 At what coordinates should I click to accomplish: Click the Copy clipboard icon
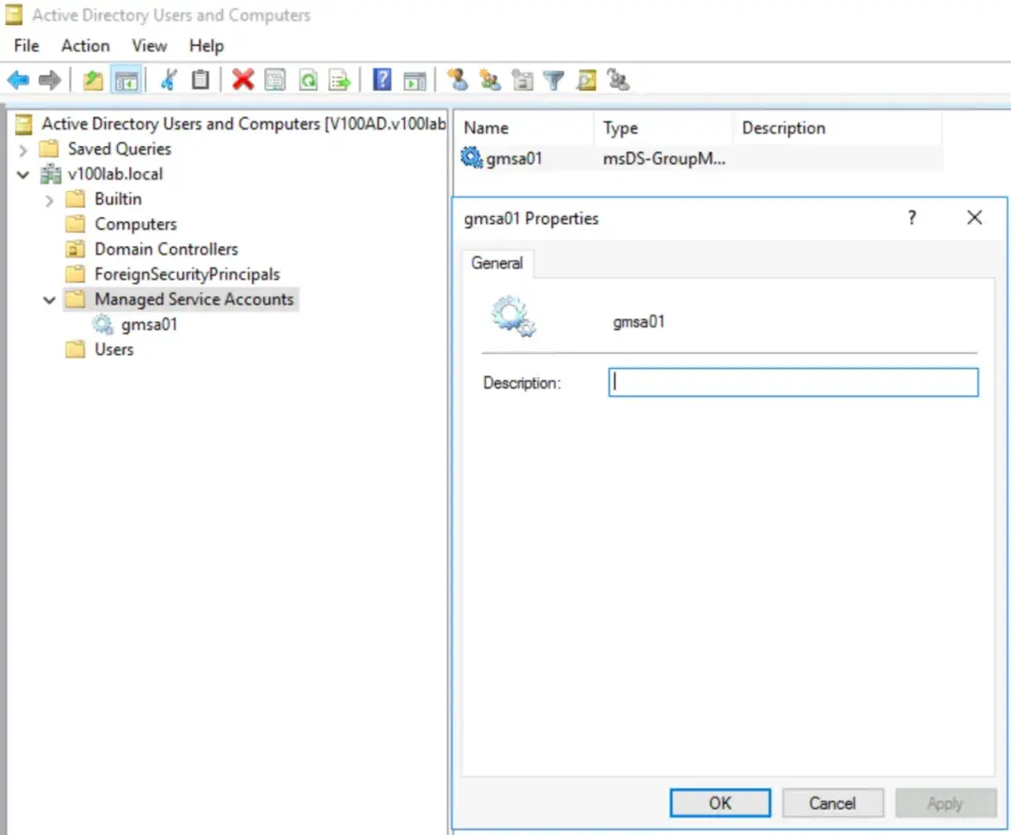click(x=200, y=80)
